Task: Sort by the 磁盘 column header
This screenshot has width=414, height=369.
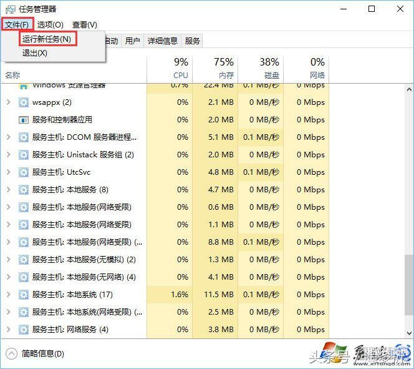Action: point(261,69)
